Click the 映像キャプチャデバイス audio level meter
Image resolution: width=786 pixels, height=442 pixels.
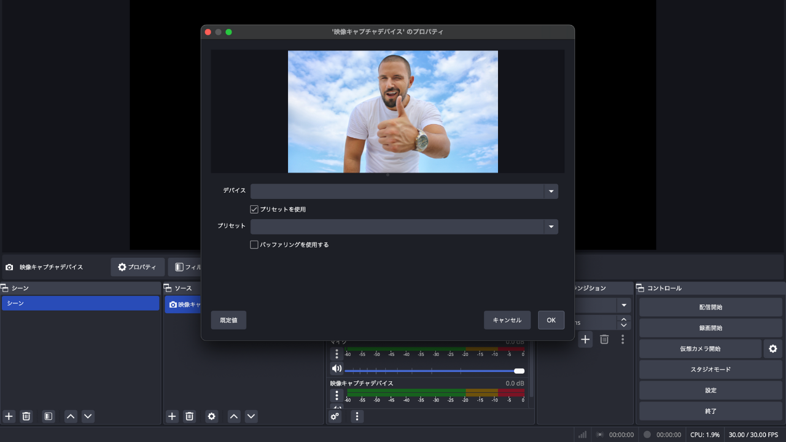point(435,392)
